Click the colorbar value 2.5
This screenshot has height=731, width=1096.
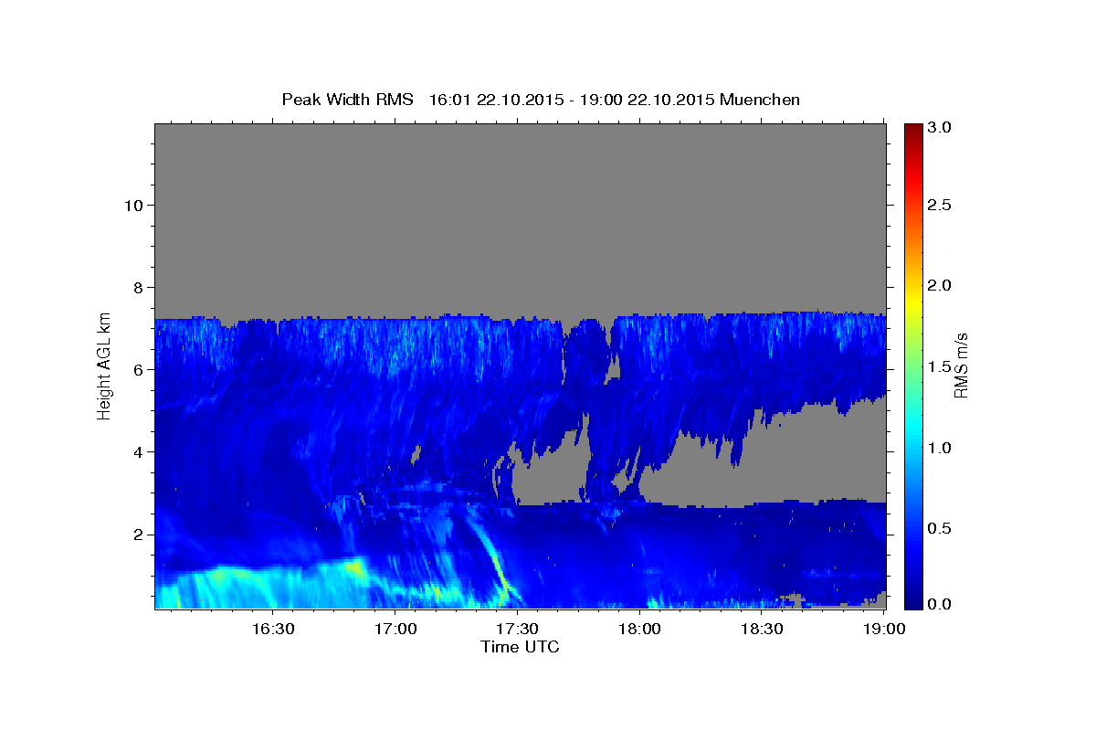(941, 205)
